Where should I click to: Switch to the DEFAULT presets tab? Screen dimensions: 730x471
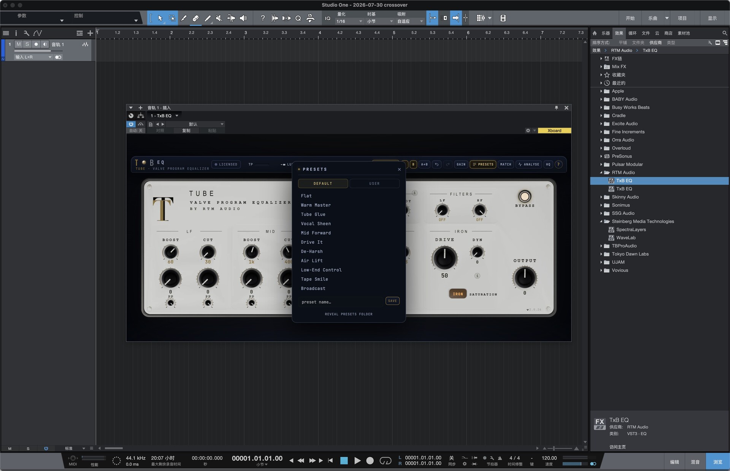point(323,183)
